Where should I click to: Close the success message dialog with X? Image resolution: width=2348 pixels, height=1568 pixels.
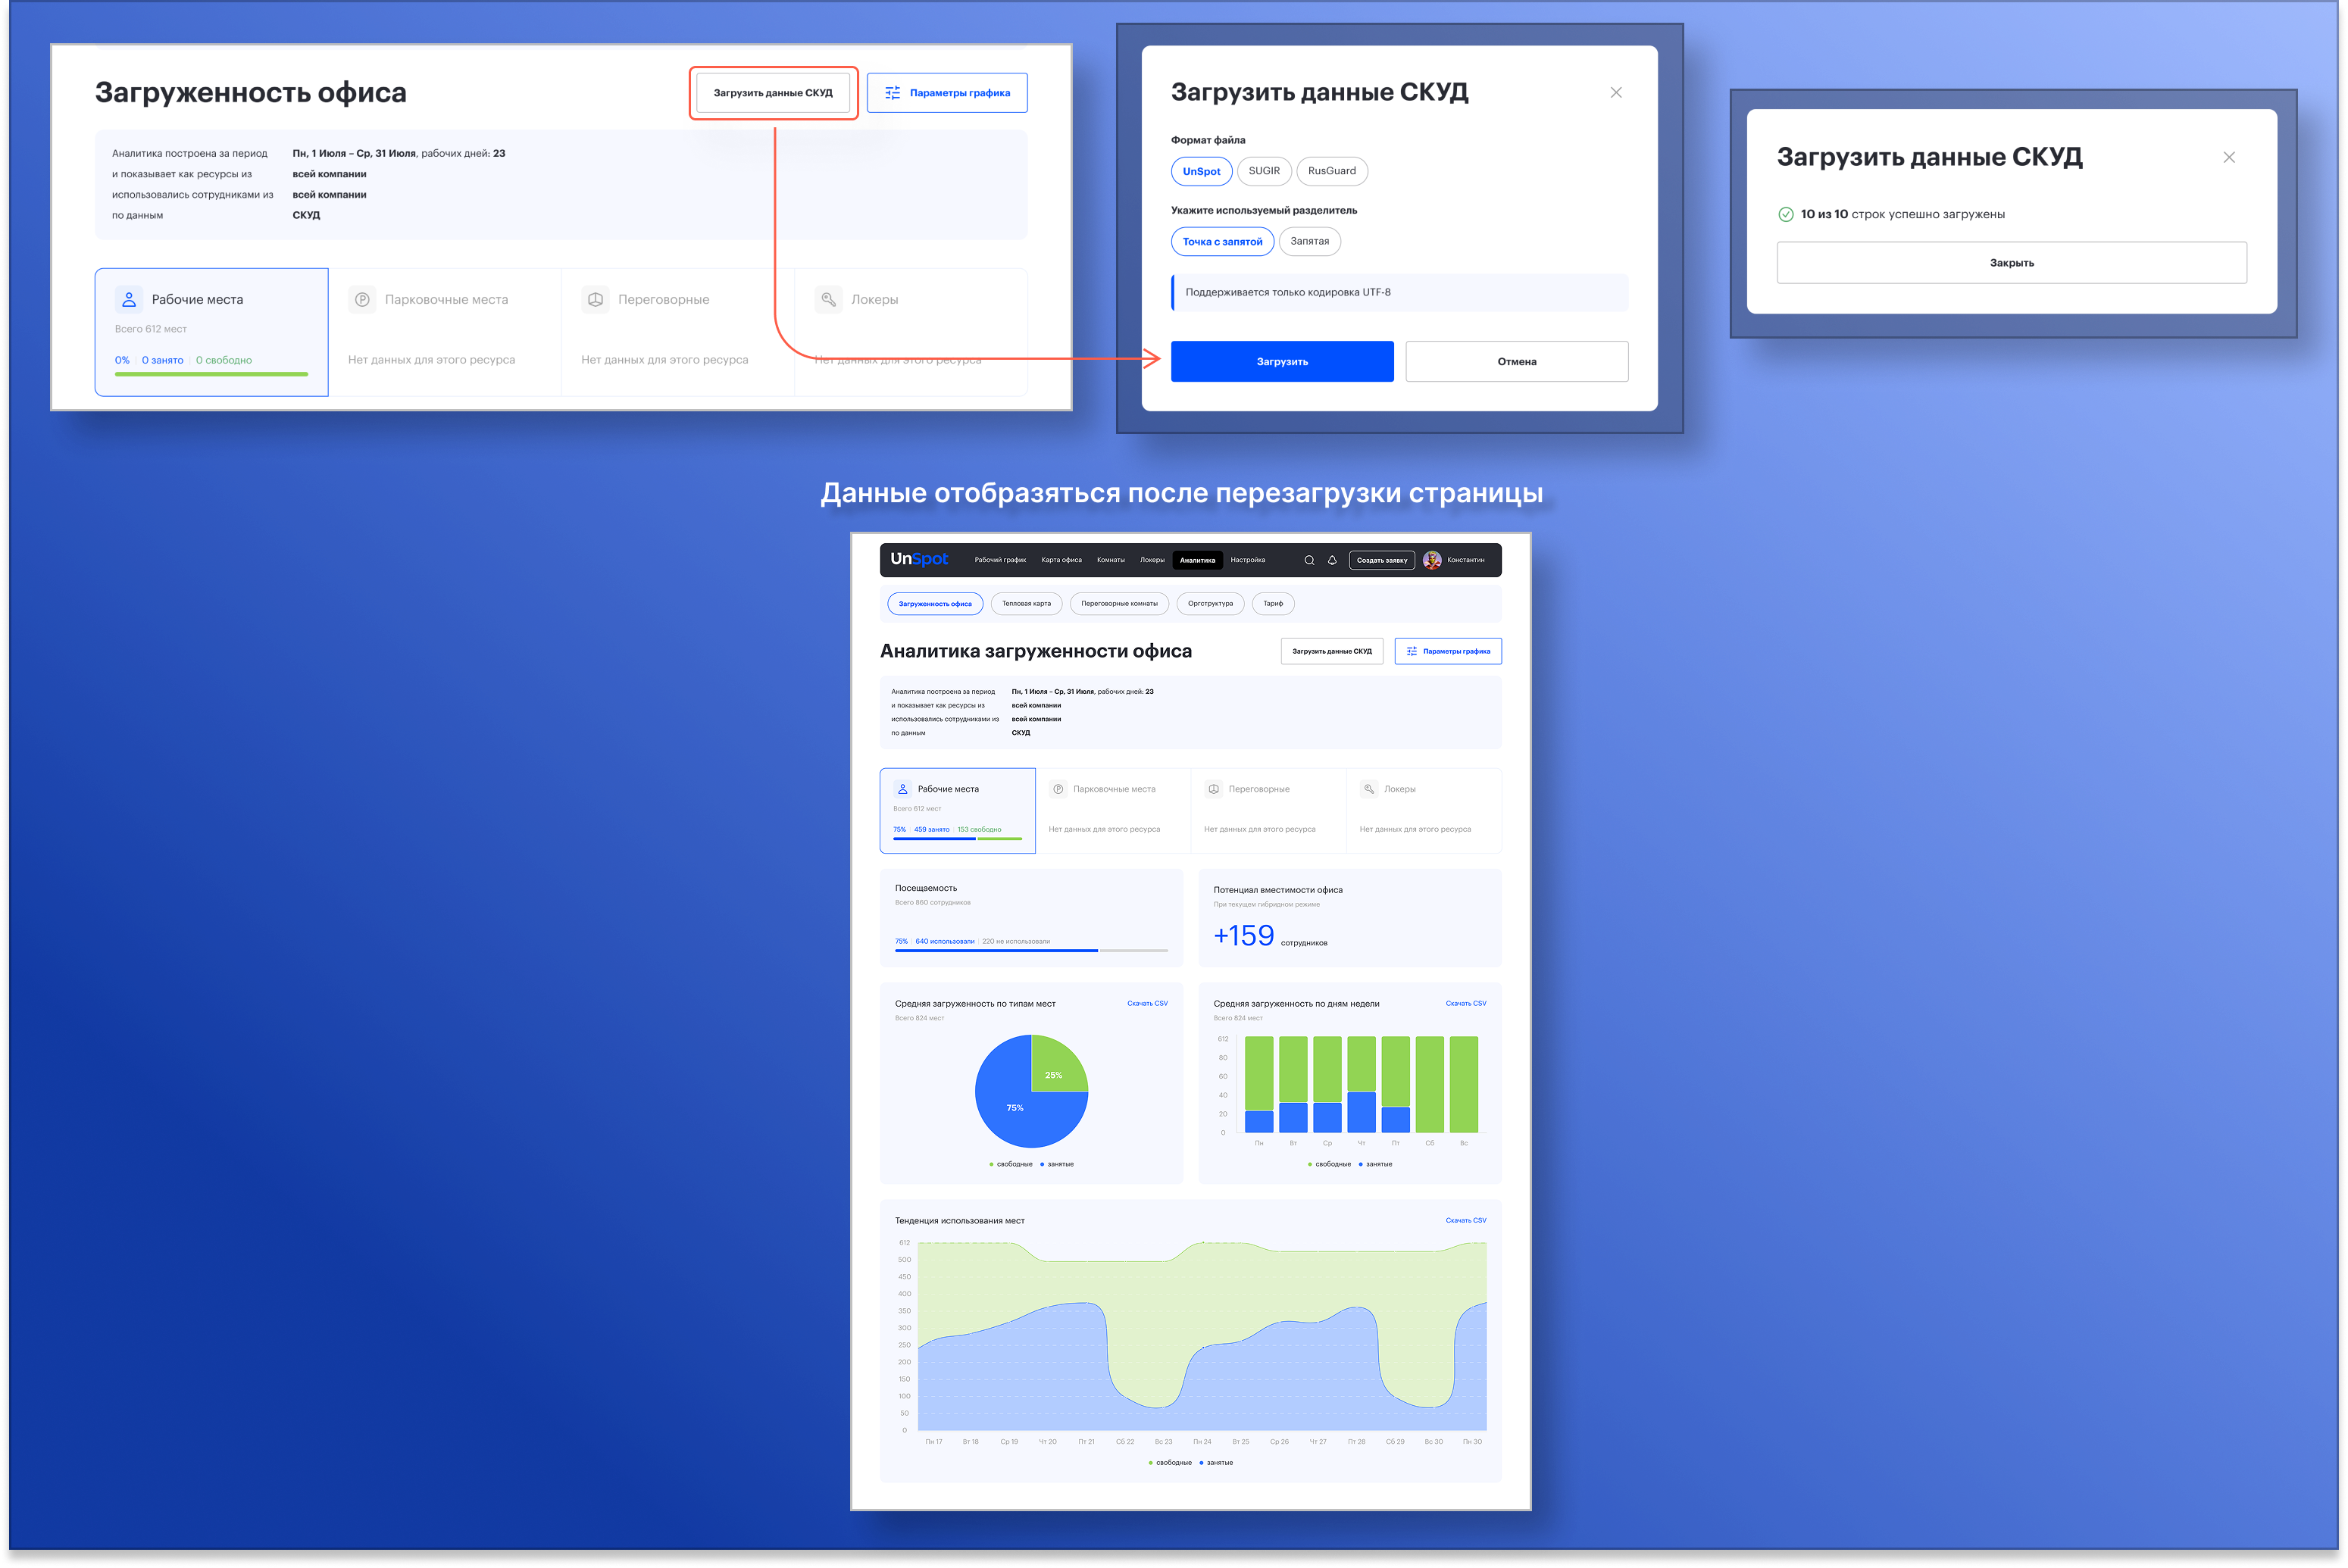click(x=2229, y=157)
